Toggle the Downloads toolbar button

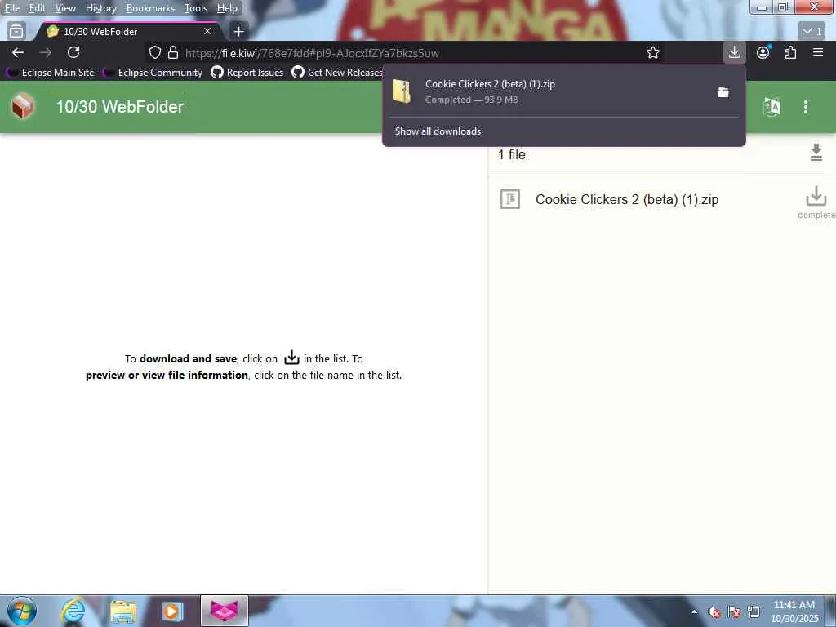pos(734,52)
